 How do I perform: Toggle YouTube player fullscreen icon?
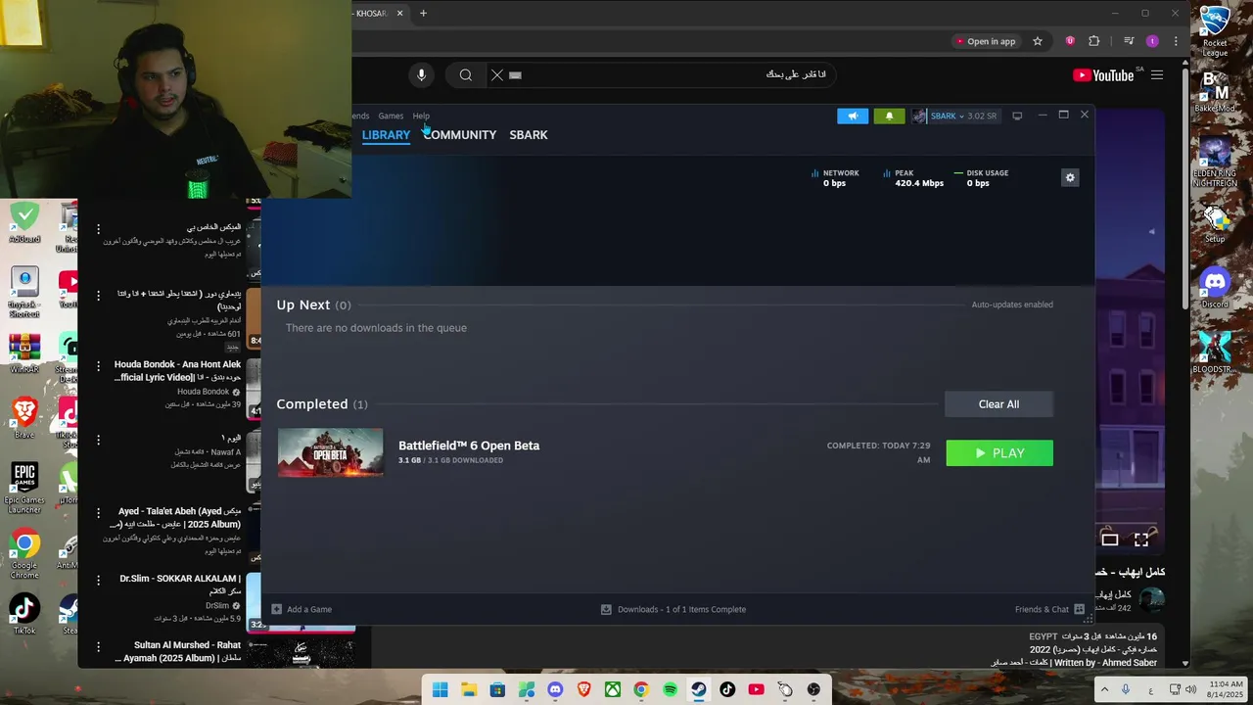click(1141, 540)
